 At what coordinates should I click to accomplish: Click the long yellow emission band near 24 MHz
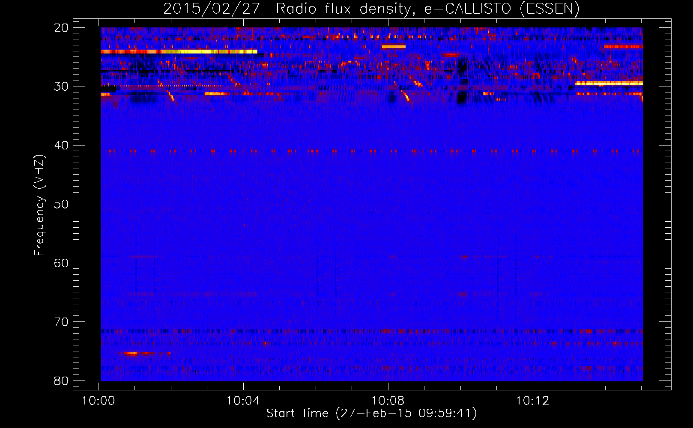179,52
